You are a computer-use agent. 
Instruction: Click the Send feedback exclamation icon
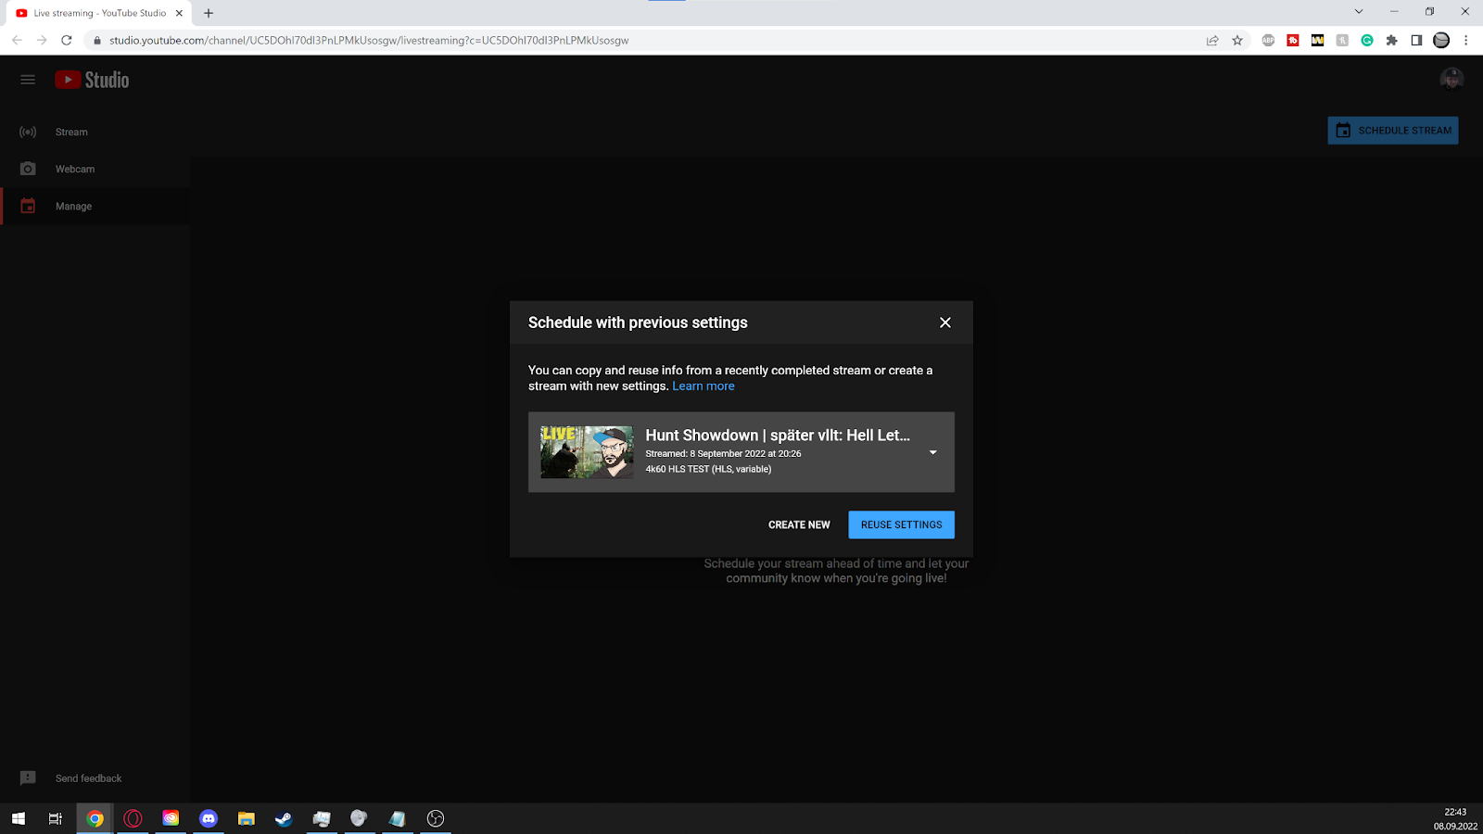coord(28,778)
